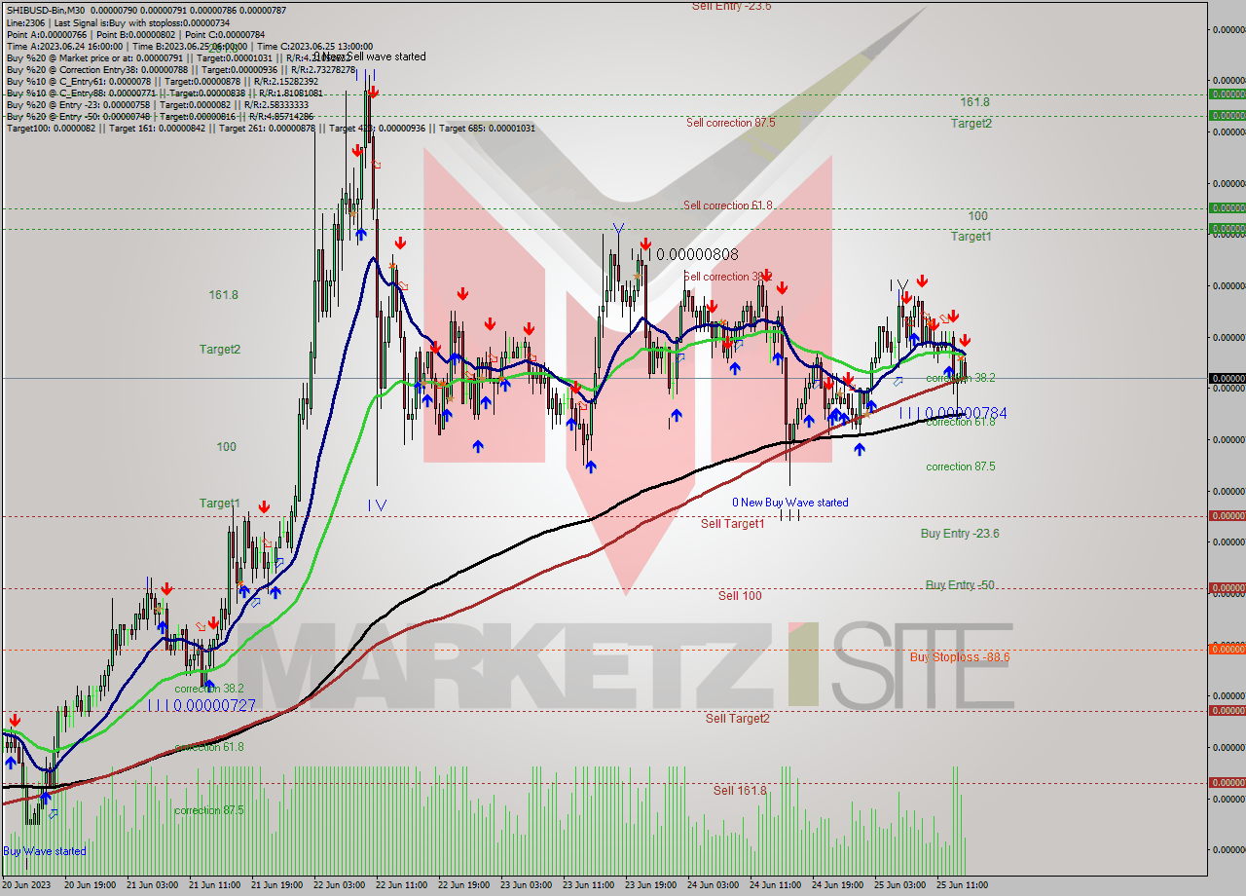
Task: Click the 0.00000808 price label
Action: point(697,254)
